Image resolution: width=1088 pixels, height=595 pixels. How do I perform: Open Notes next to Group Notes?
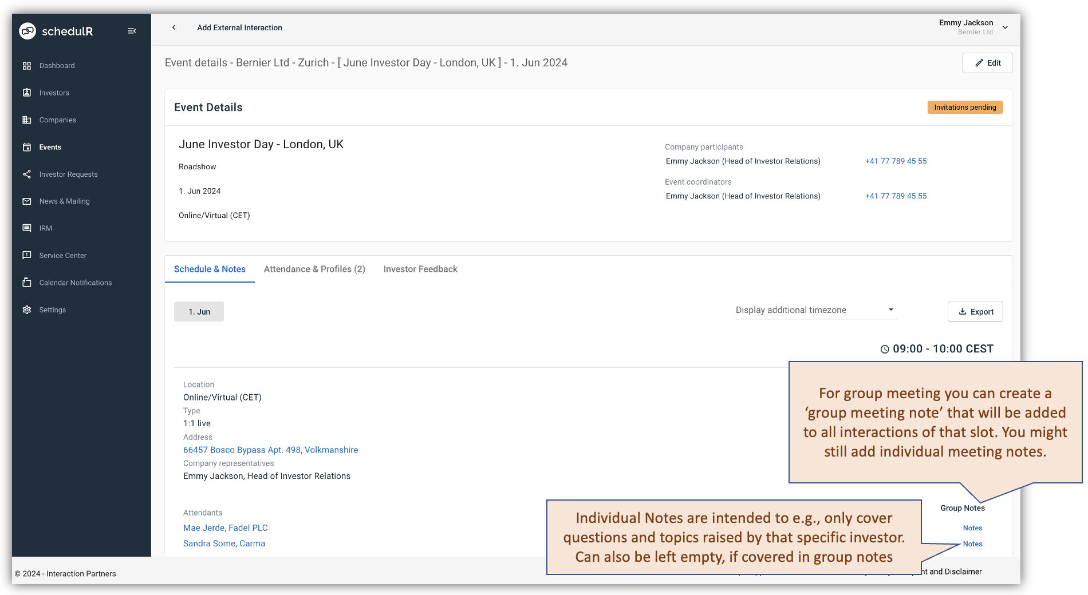point(972,527)
